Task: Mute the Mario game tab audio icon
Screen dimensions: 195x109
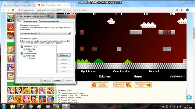Action: [x=65, y=5]
